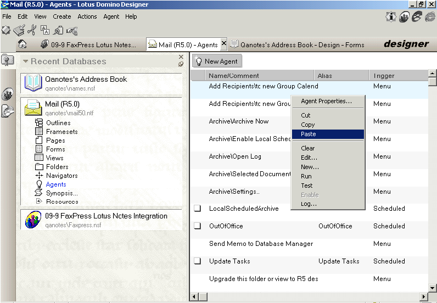Screen dimensions: 437x303
Task: Open the Agent menu in the menu bar
Action: click(111, 16)
